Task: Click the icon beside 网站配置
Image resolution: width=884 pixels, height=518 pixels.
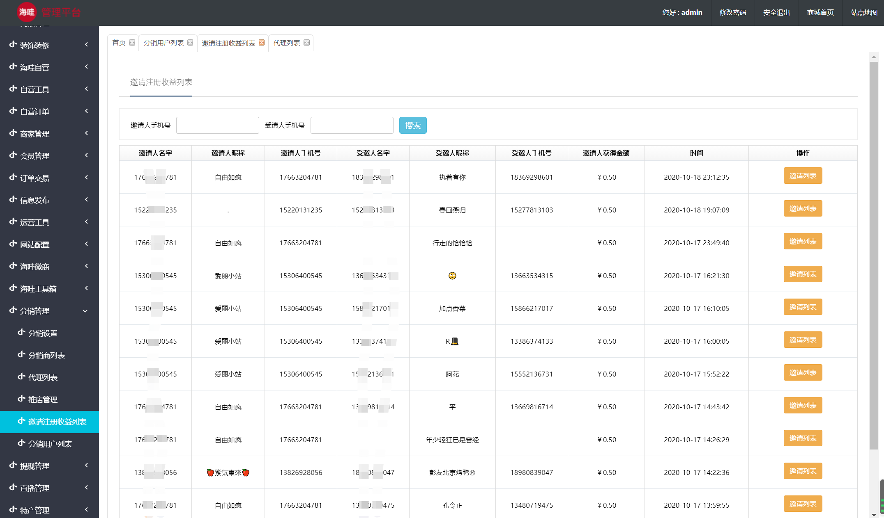Action: click(13, 244)
